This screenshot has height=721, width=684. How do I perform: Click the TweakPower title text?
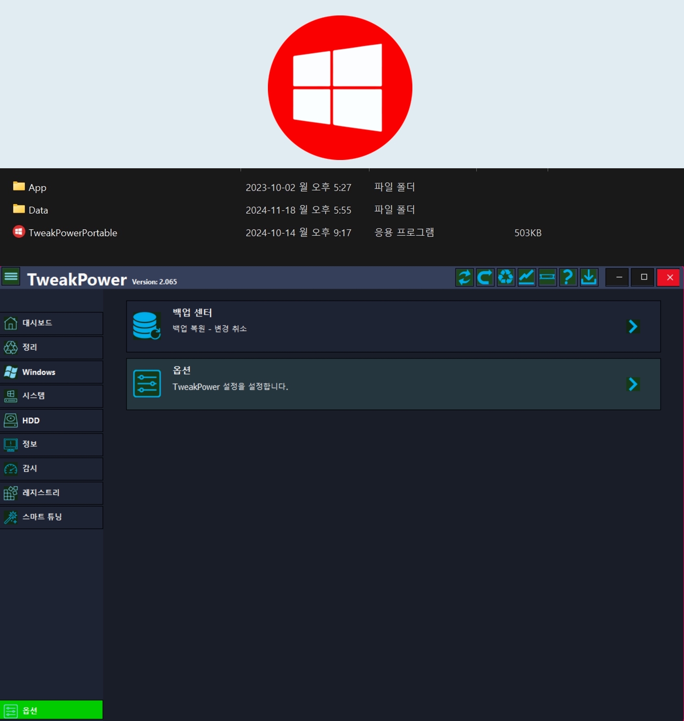(77, 280)
